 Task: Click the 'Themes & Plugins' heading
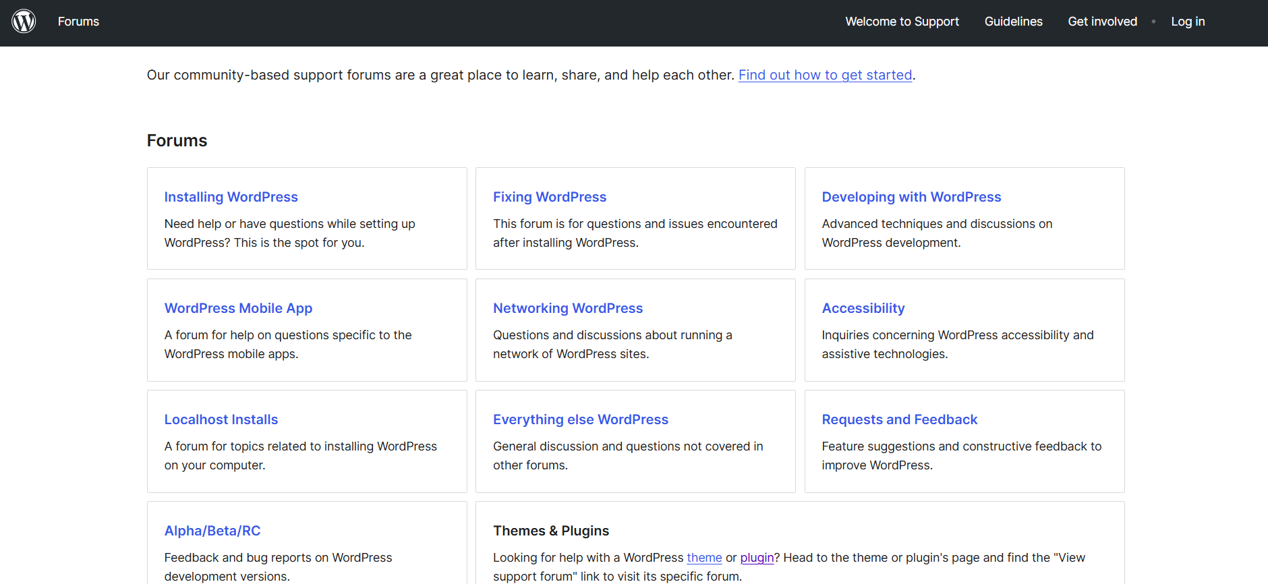point(551,531)
